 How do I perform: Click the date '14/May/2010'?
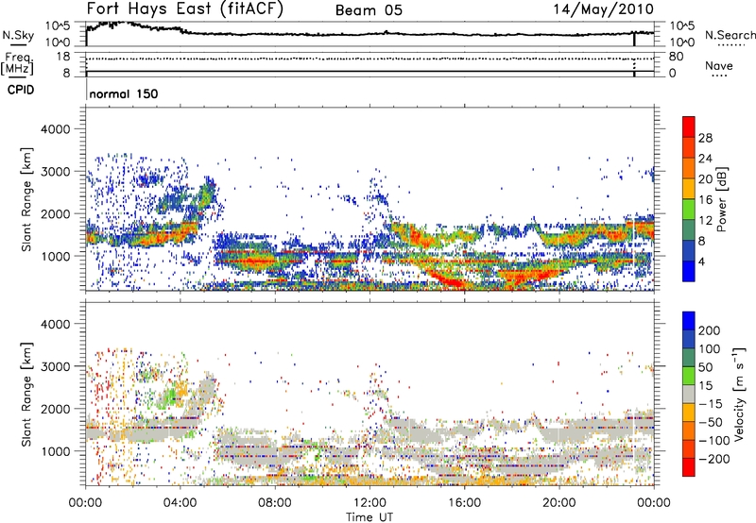[603, 9]
